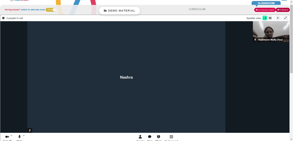Click the Nashra participant name
Viewport: 293px width, 141px height.
tap(126, 77)
